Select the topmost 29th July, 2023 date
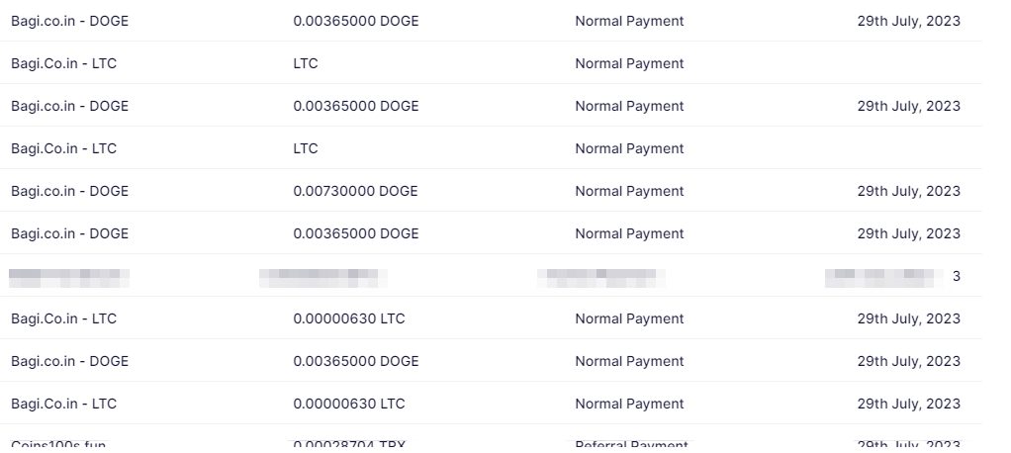 pyautogui.click(x=908, y=21)
